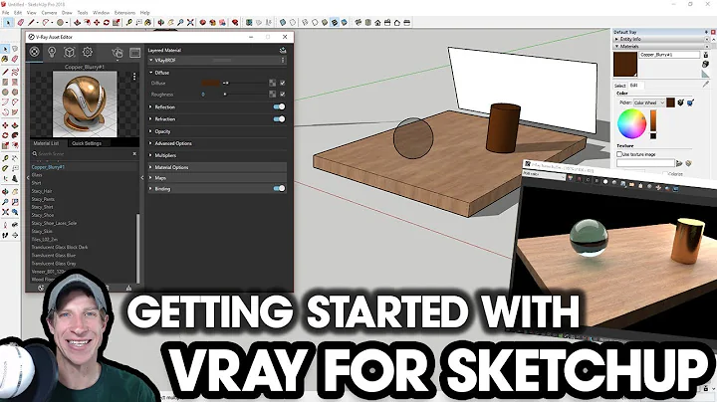This screenshot has height=402, width=717.
Task: Collapse the VRayBRDF layer section
Action: coord(151,61)
